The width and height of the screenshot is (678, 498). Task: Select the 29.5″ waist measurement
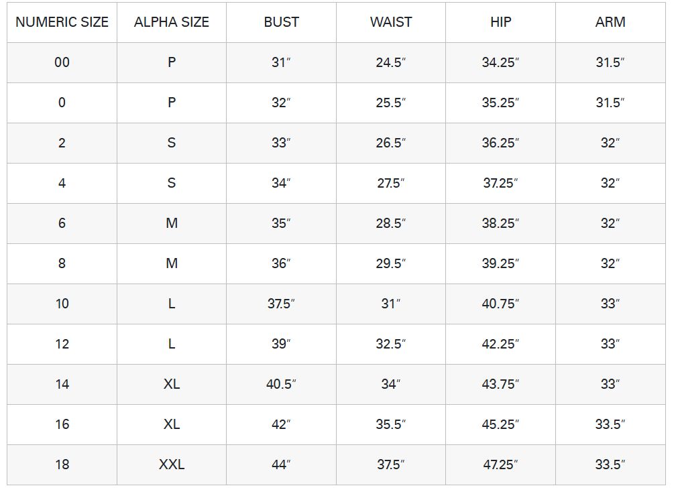click(391, 263)
